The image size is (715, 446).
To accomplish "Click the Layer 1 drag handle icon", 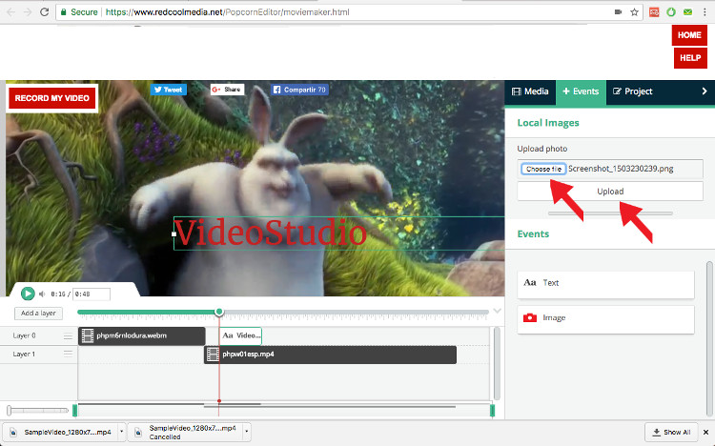I will point(68,355).
